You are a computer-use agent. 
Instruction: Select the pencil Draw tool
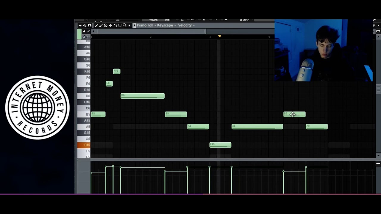point(96,26)
